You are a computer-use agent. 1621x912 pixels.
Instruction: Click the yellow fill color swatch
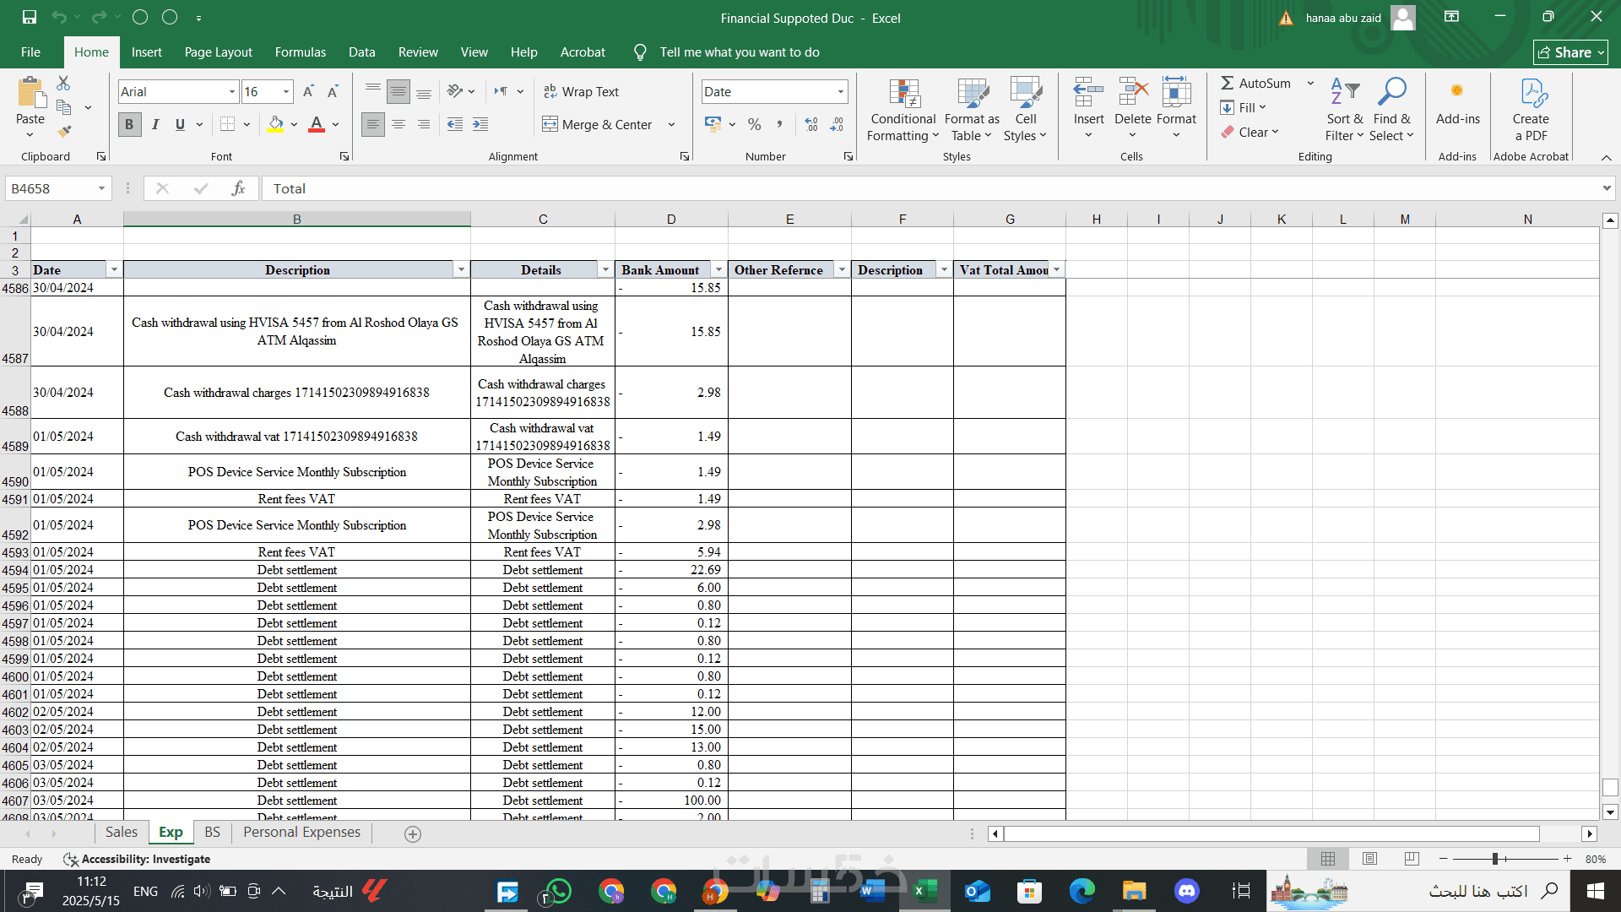[x=275, y=124]
